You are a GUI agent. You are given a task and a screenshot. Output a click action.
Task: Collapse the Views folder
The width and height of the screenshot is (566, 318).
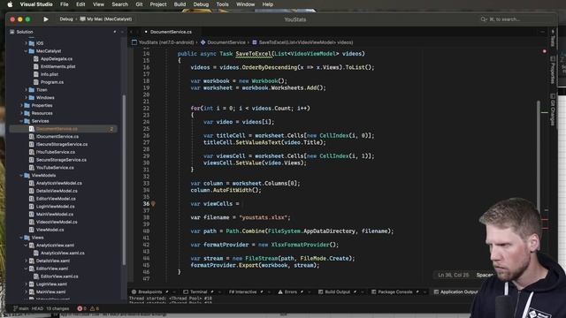click(21, 238)
